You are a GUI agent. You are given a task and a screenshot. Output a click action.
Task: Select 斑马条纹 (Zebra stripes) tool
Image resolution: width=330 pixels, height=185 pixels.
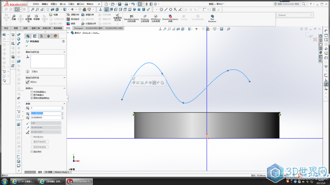pos(73,19)
